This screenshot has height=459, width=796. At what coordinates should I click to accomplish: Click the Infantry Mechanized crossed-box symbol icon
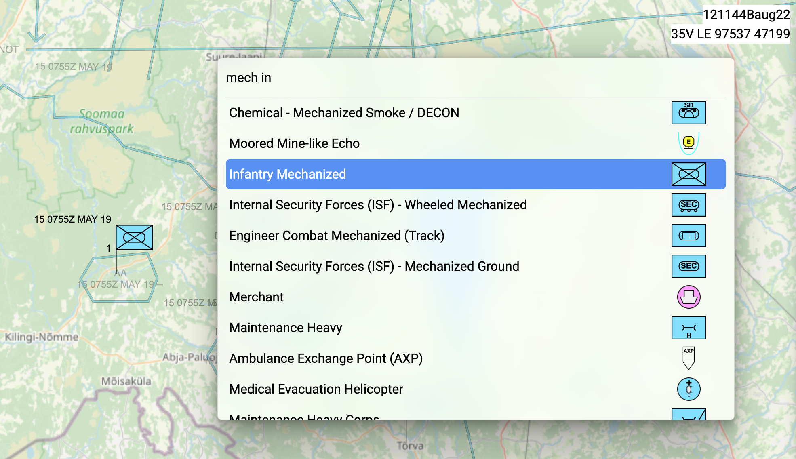tap(689, 174)
